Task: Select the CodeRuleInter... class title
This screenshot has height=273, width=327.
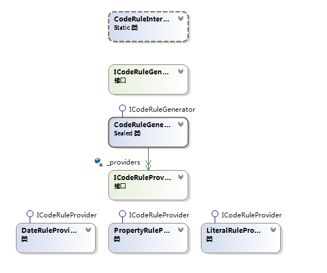Action: pyautogui.click(x=141, y=19)
